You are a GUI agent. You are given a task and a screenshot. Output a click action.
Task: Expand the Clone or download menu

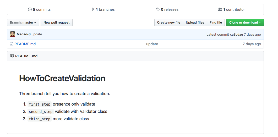[x=245, y=23]
